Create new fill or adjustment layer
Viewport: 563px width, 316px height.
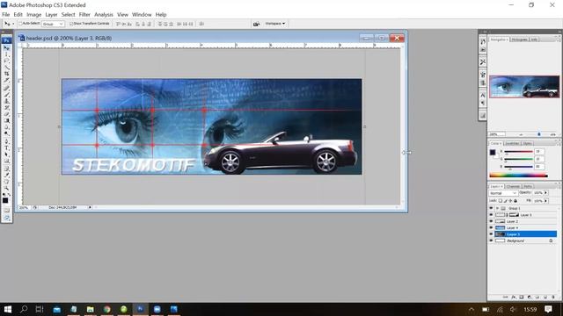coord(530,297)
